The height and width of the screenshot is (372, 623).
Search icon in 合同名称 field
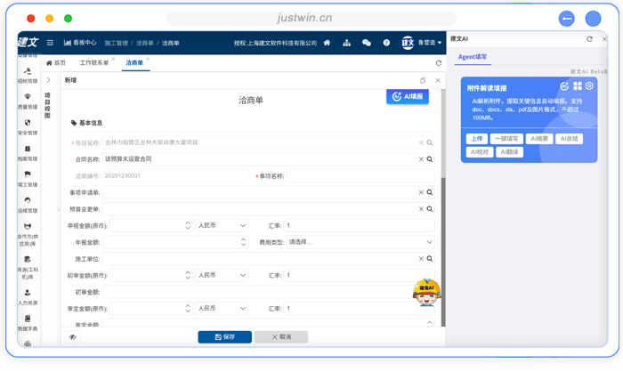[429, 159]
